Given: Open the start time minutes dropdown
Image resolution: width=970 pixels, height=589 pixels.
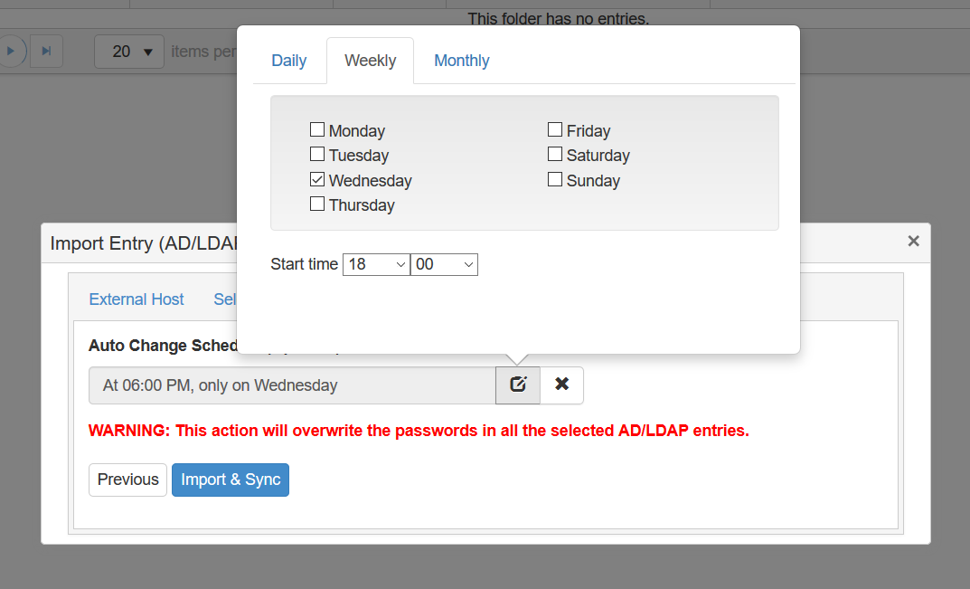Looking at the screenshot, I should pos(444,264).
